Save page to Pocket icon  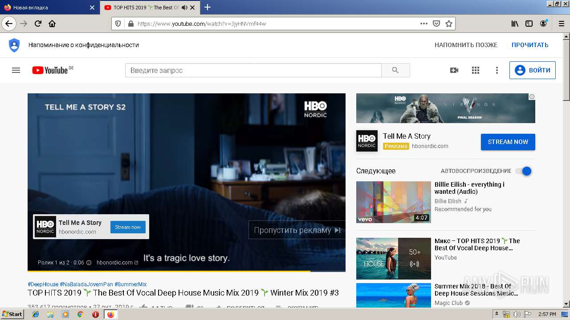(x=436, y=24)
